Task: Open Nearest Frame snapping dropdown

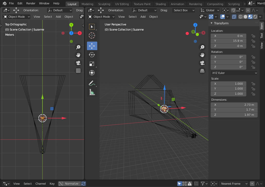Action: 234,184
